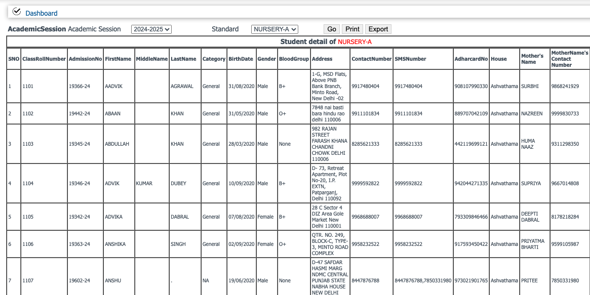Image resolution: width=590 pixels, height=295 pixels.
Task: Click the BloodGroup column header
Action: pyautogui.click(x=294, y=59)
